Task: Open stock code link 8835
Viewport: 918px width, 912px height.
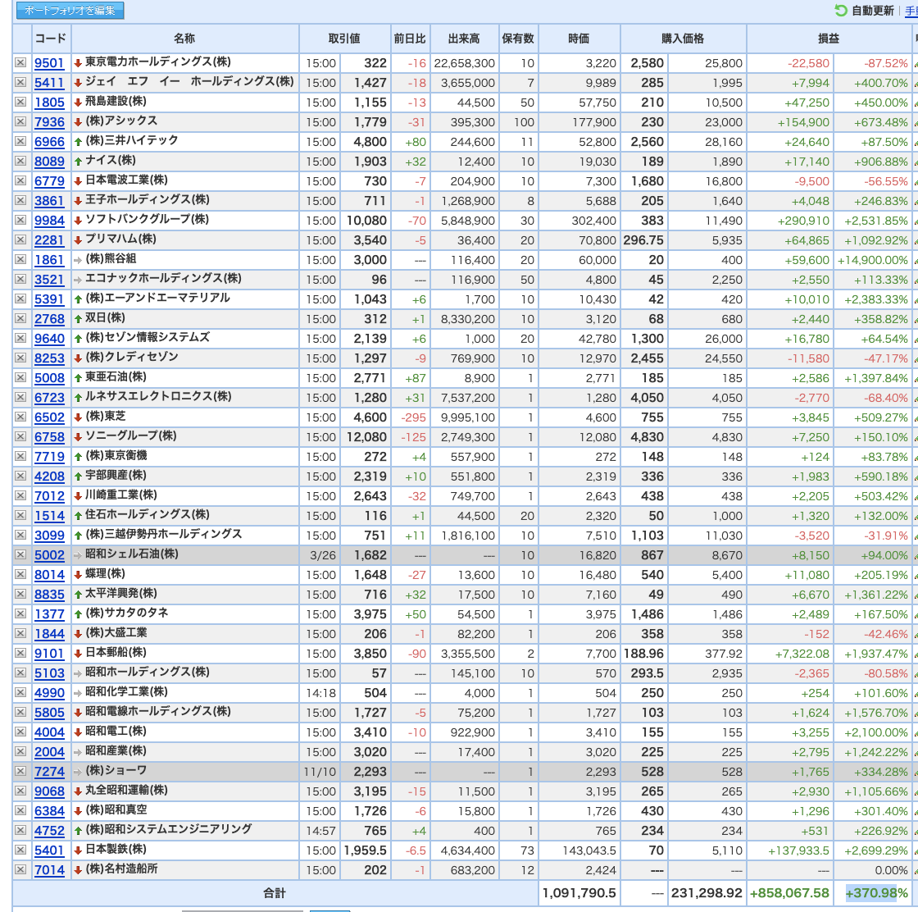Action: point(49,595)
